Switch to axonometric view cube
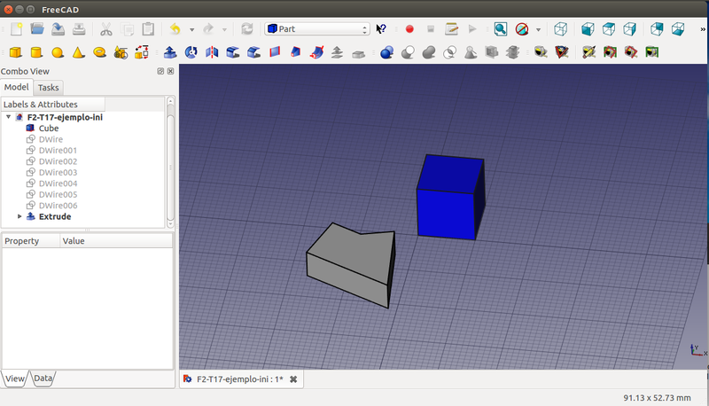Screen dimensions: 709x406 (560, 29)
